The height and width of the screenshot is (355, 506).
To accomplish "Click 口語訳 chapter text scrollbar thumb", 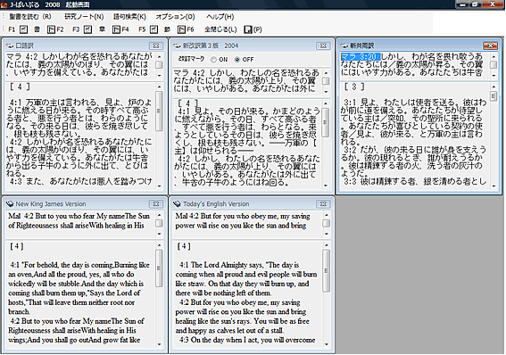I will tap(159, 111).
